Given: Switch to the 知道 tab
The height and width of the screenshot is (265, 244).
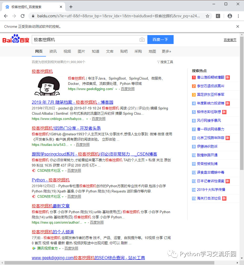Looking at the screenshot, I should point(95,51).
